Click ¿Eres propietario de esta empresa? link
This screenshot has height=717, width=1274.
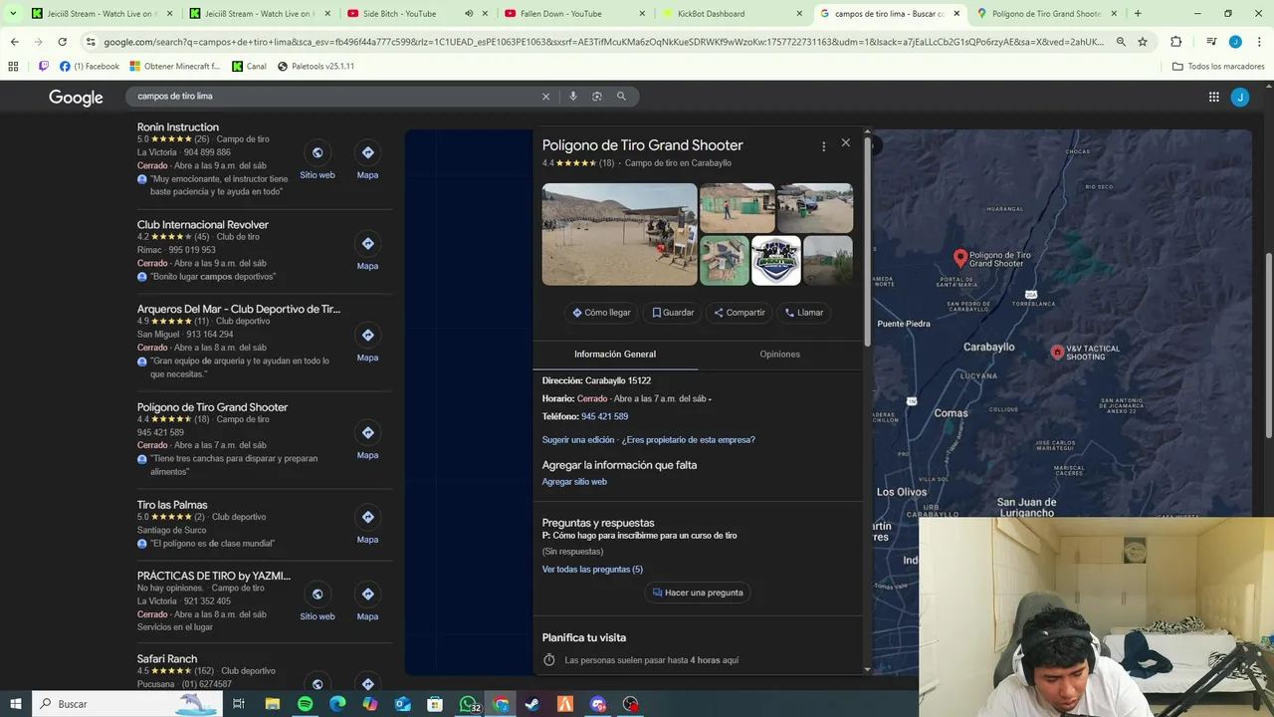(689, 440)
